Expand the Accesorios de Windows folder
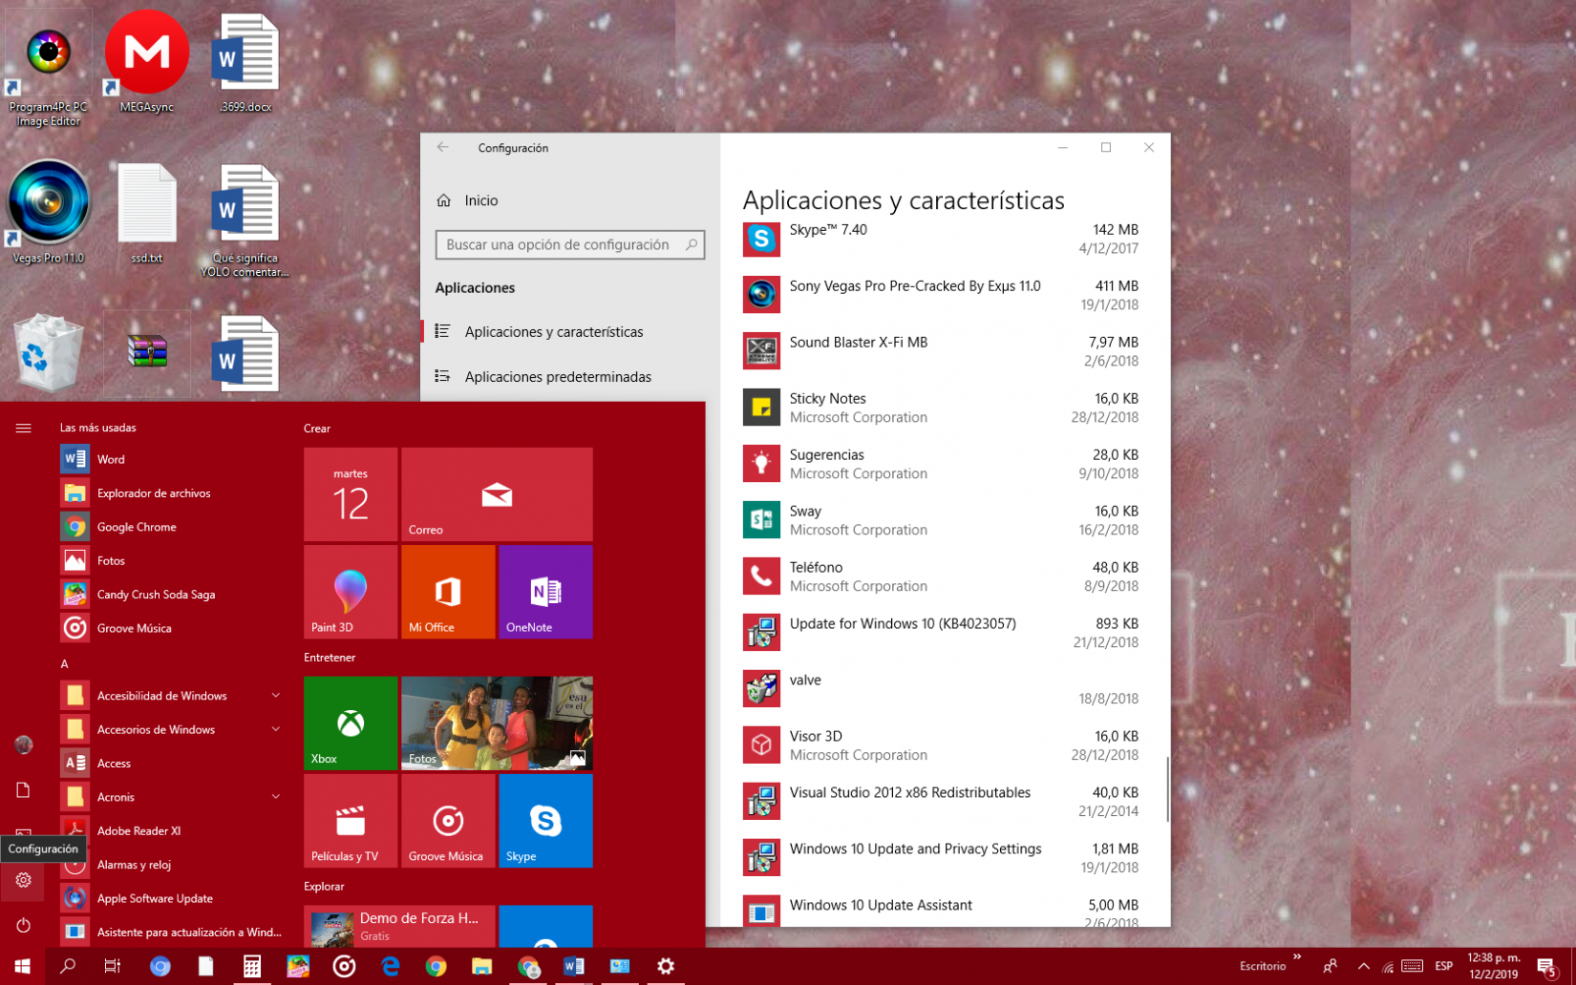Image resolution: width=1576 pixels, height=985 pixels. pos(172,730)
